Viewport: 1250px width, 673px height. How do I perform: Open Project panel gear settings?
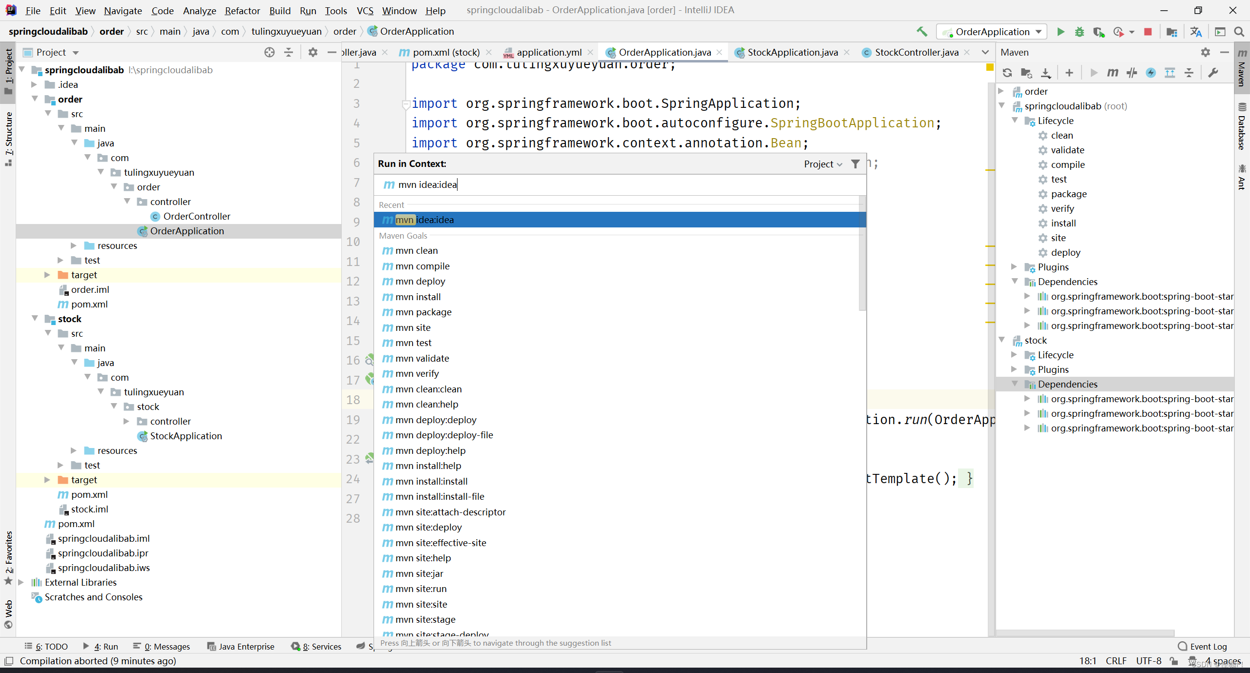tap(313, 52)
